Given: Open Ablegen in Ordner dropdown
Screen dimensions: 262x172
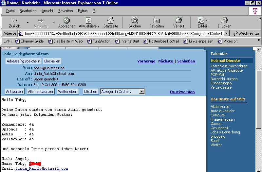Looking at the screenshot, I should [122, 92].
